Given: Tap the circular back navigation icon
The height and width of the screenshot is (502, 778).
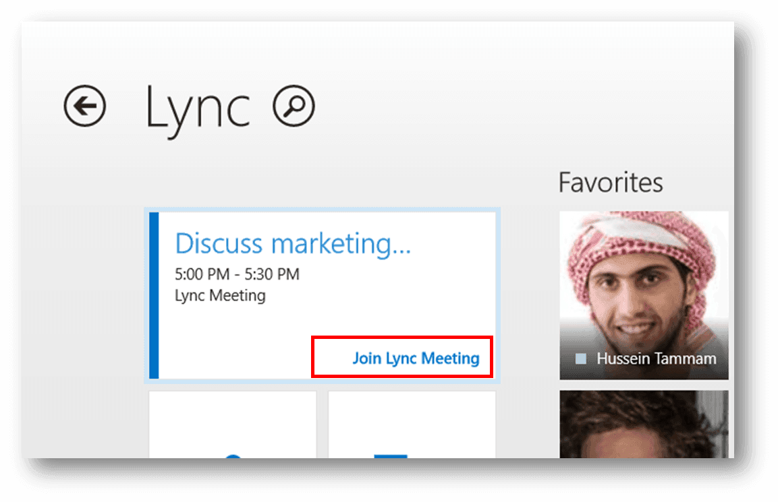Looking at the screenshot, I should 84,105.
